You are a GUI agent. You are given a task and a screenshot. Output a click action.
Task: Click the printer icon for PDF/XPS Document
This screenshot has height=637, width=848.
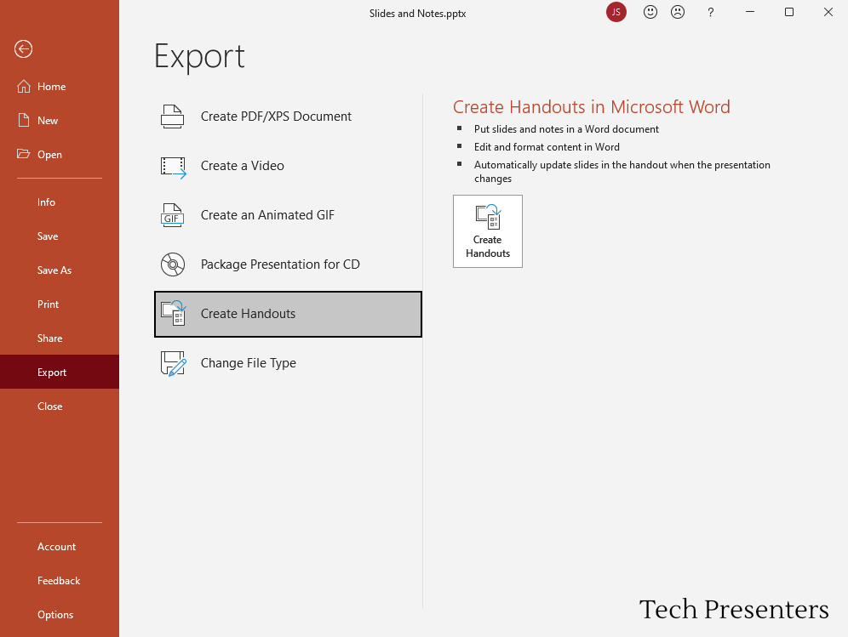click(x=173, y=117)
